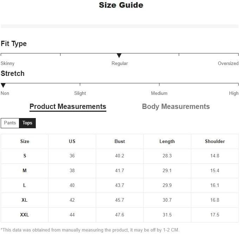Switch to the Body Measurements tab
This screenshot has height=234, width=240.
pyautogui.click(x=176, y=106)
